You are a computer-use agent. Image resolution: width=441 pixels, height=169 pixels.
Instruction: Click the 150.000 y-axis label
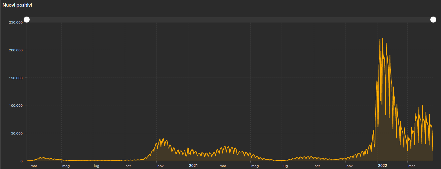(x=16, y=78)
